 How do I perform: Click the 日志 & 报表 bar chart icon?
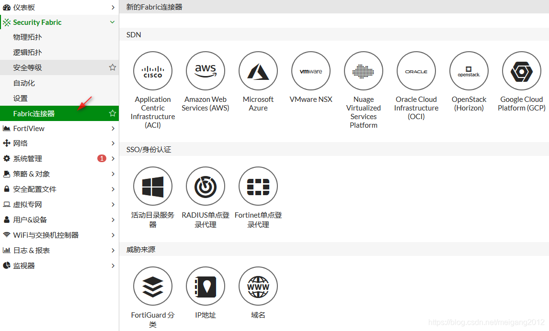pos(6,250)
